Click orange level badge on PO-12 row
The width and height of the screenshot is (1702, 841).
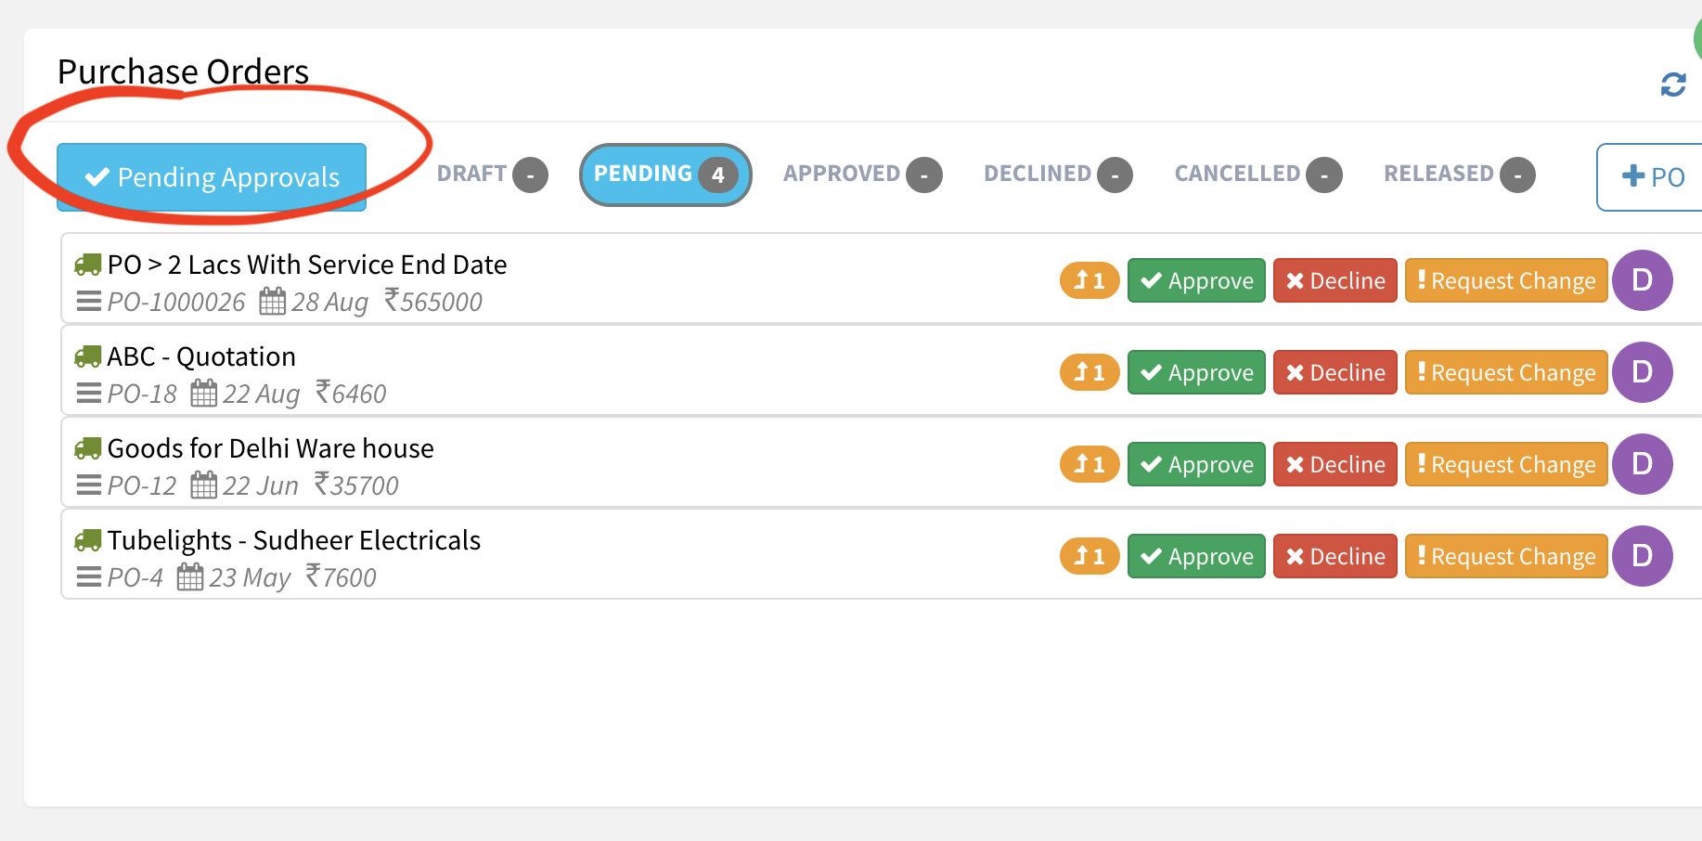pos(1089,464)
